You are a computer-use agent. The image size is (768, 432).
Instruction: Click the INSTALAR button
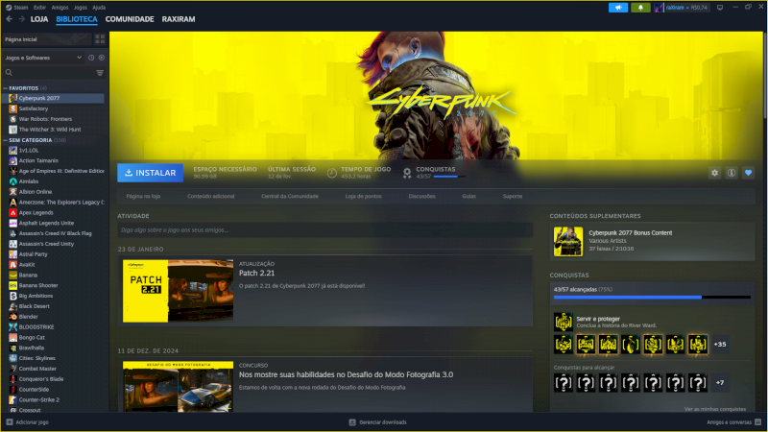(x=151, y=173)
